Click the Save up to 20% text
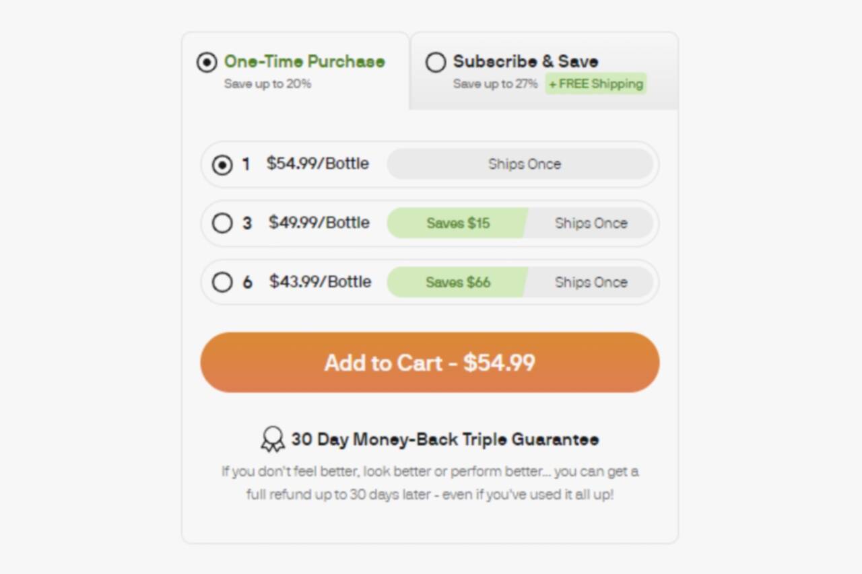Viewport: 862px width, 574px height. tap(267, 84)
